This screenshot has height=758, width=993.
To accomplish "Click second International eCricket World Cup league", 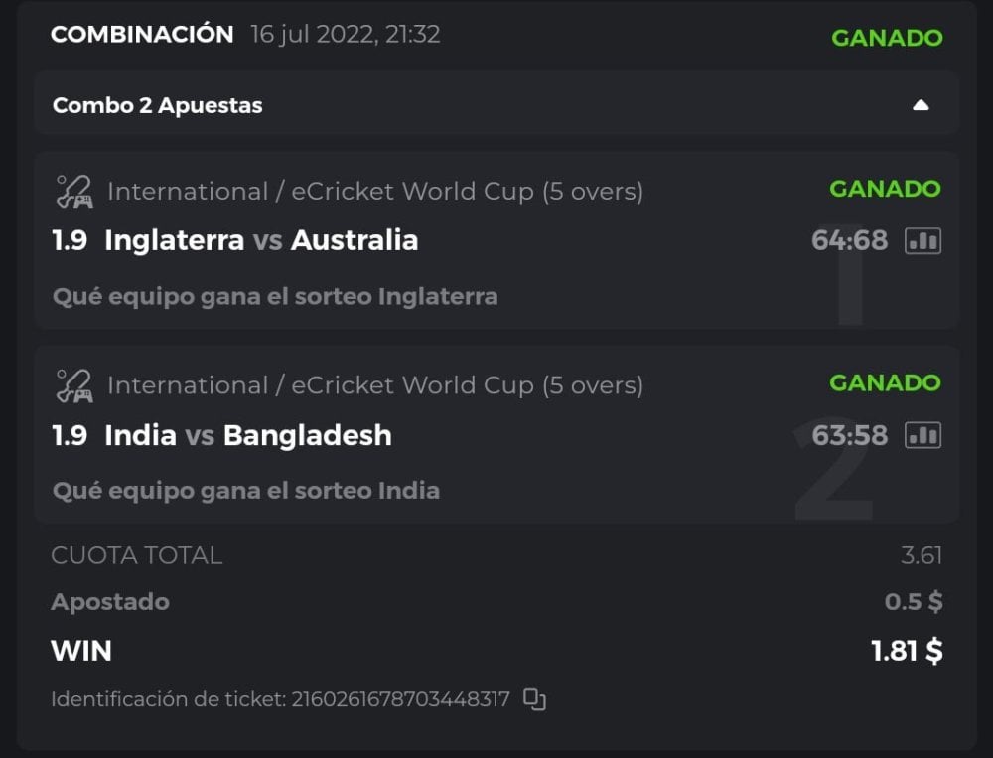I will click(x=374, y=385).
